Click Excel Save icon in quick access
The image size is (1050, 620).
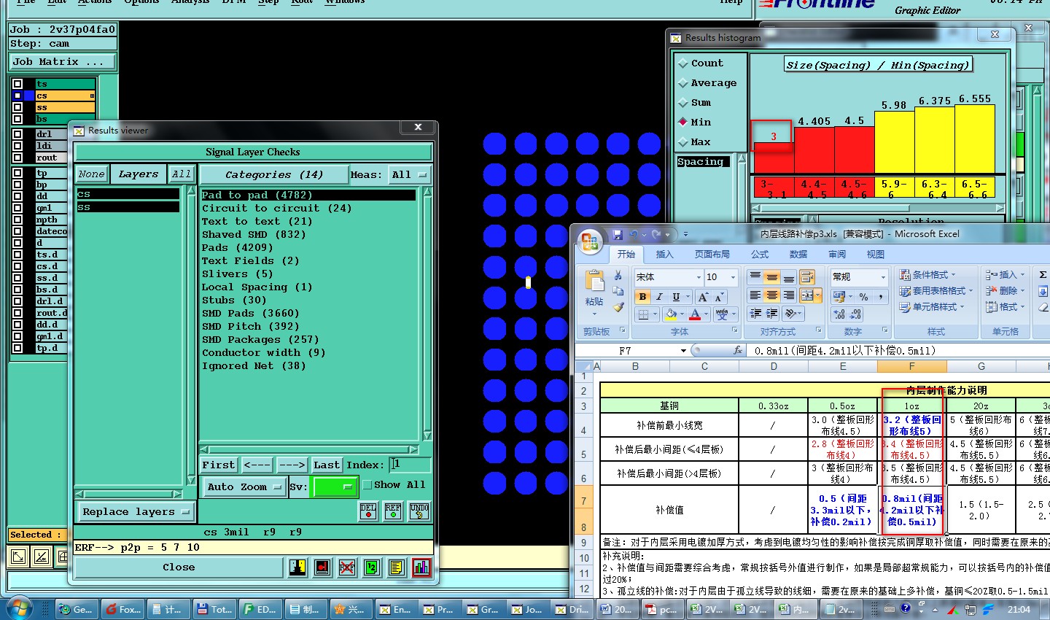tap(618, 234)
